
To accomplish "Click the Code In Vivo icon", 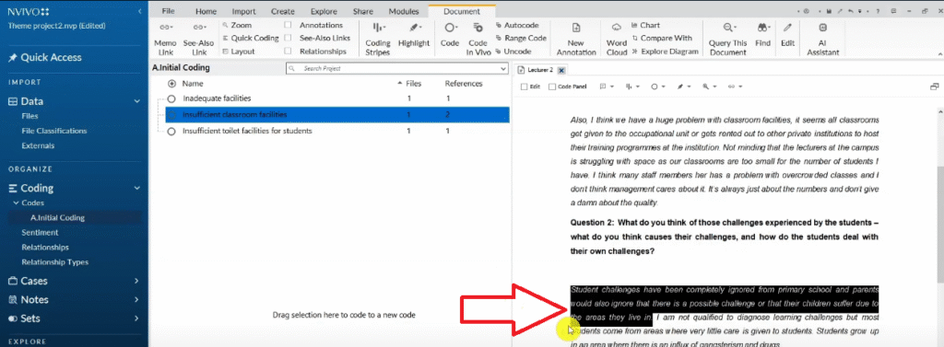I will pyautogui.click(x=478, y=28).
